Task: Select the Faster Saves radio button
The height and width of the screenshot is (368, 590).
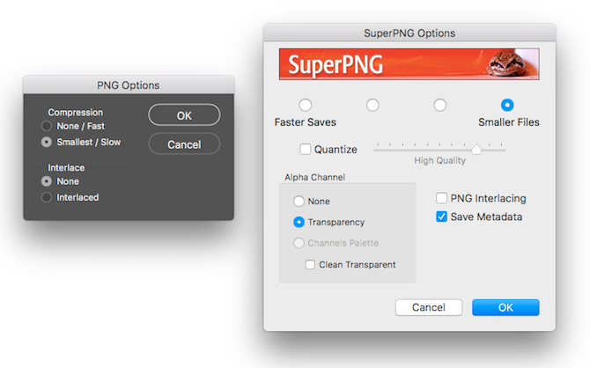Action: coord(306,105)
